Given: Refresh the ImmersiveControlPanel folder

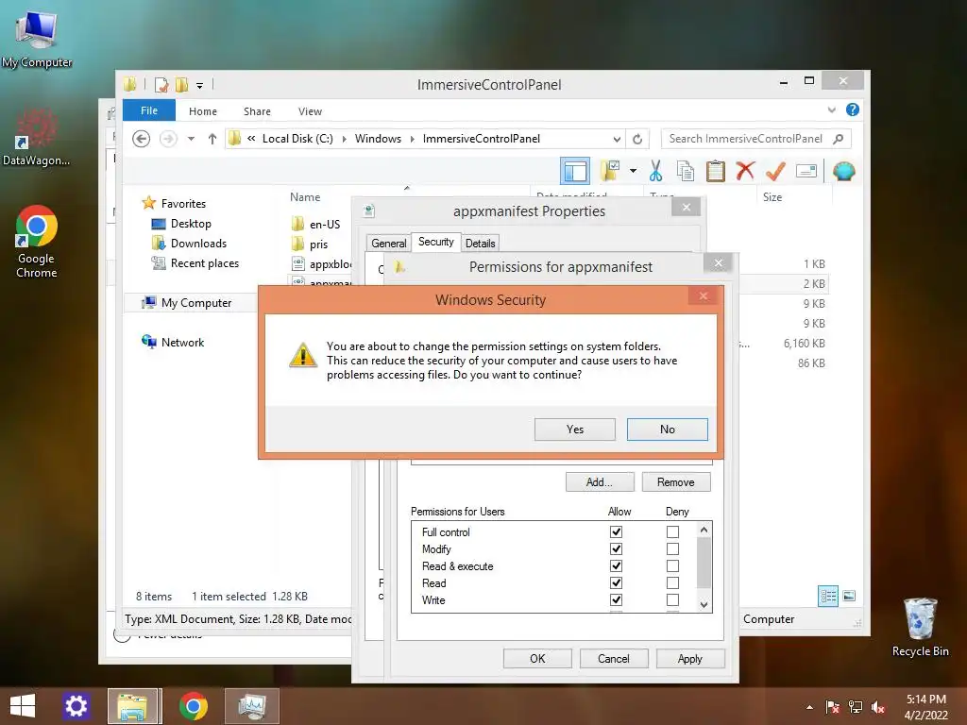Looking at the screenshot, I should (637, 139).
